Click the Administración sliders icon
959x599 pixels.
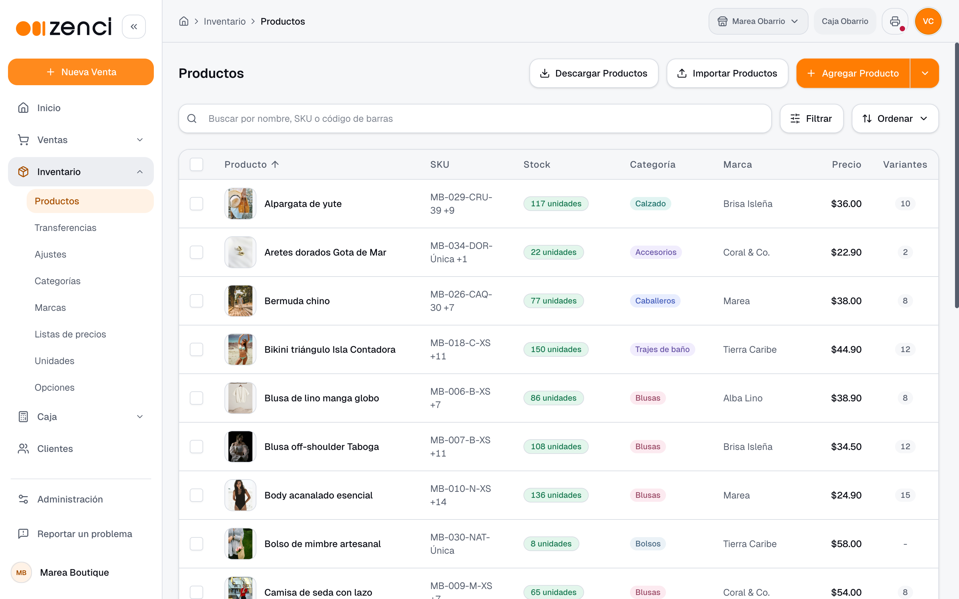click(x=23, y=499)
